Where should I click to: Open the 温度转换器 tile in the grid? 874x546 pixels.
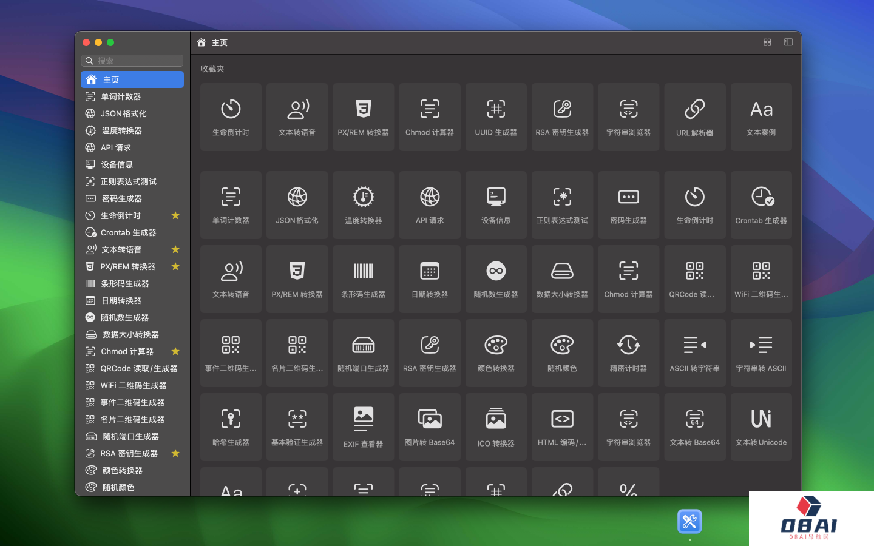pyautogui.click(x=364, y=205)
